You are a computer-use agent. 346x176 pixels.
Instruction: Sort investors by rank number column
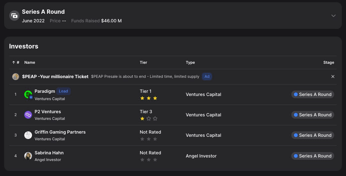(16, 62)
